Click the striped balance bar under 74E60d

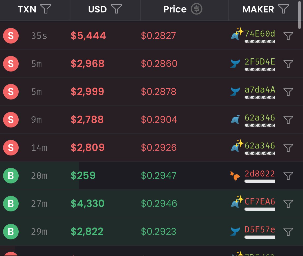[260, 41]
